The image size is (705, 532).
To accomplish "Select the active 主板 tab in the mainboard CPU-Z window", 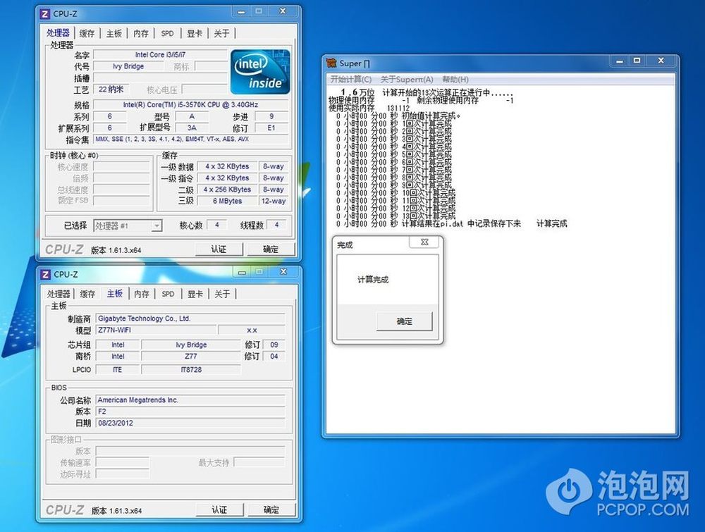I will (x=115, y=293).
